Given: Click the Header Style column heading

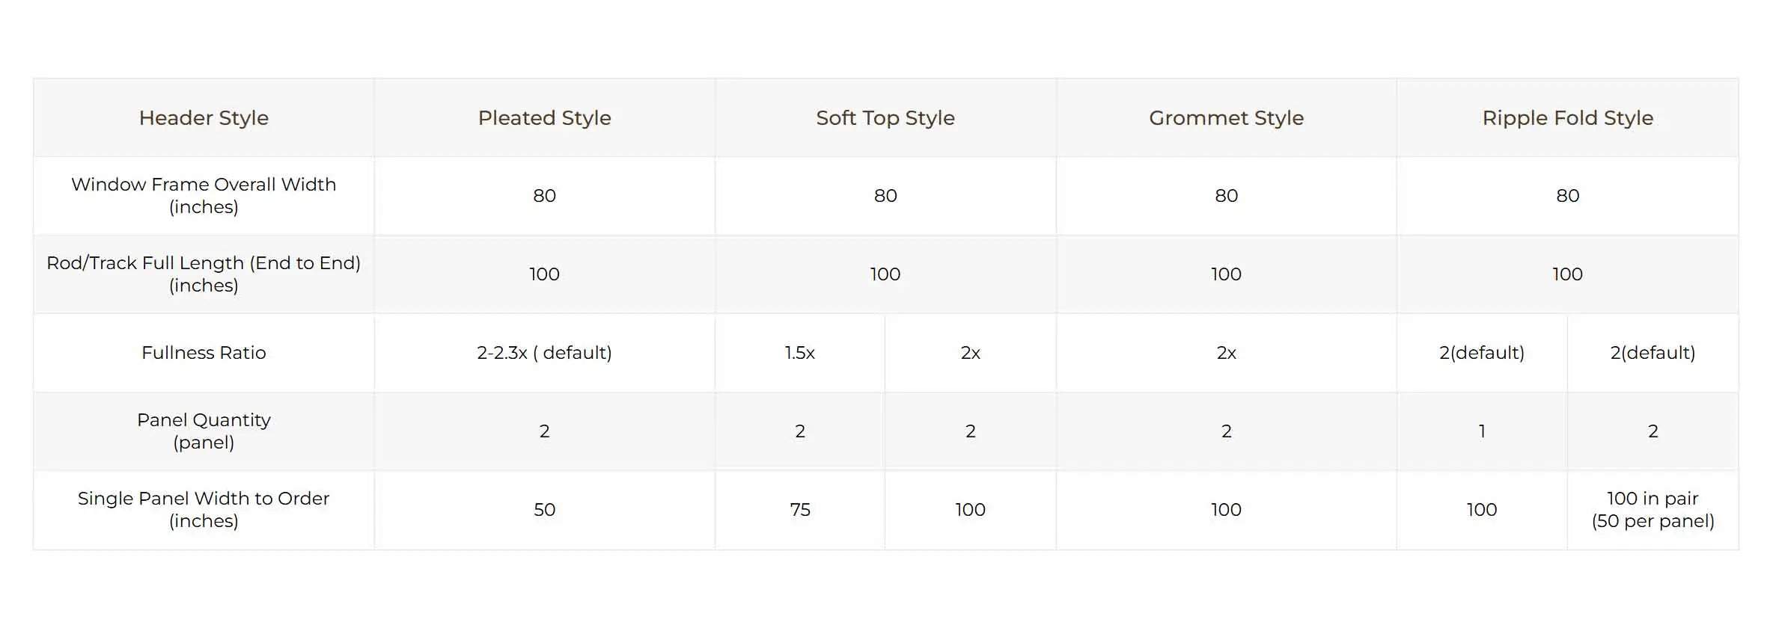Looking at the screenshot, I should click(204, 118).
